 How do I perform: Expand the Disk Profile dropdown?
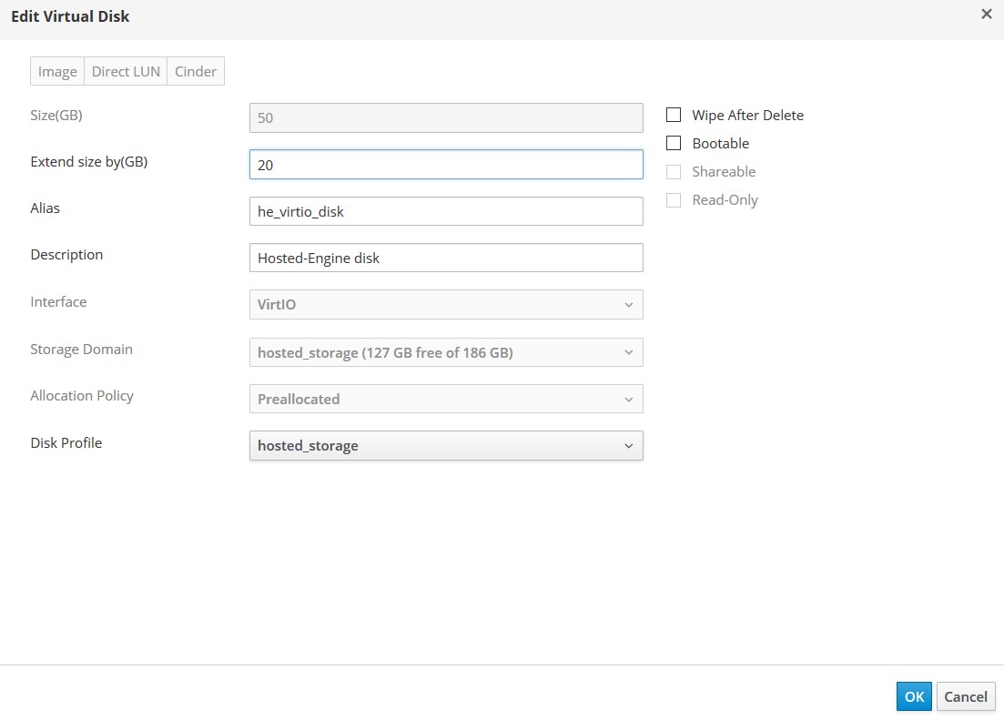click(x=445, y=446)
